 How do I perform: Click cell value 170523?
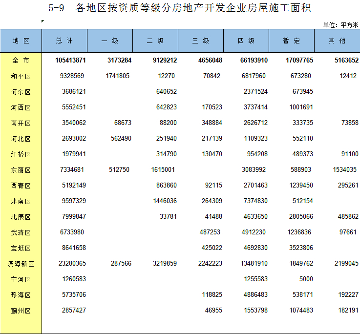(x=212, y=107)
